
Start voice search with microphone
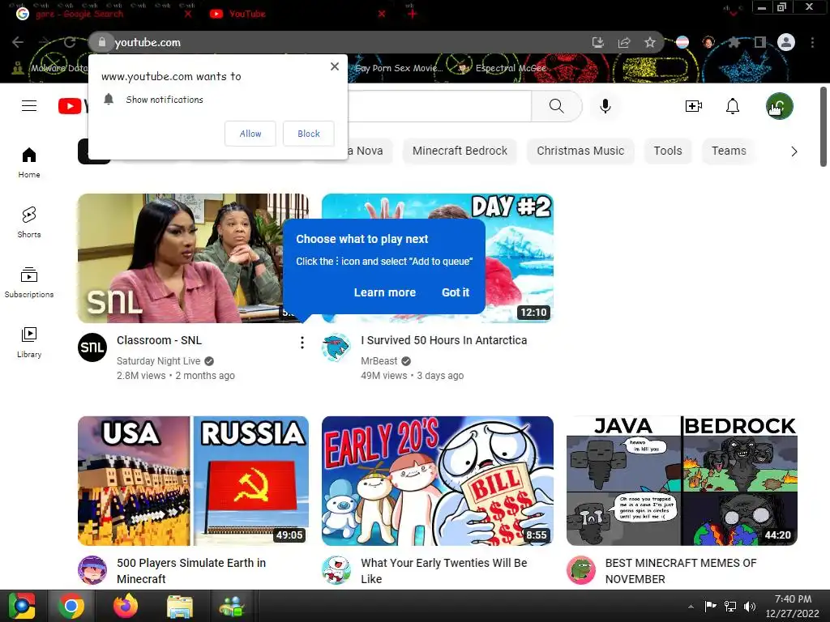click(x=605, y=106)
